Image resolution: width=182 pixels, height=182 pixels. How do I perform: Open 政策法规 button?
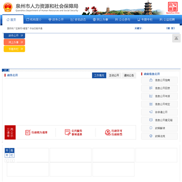tap(159, 136)
